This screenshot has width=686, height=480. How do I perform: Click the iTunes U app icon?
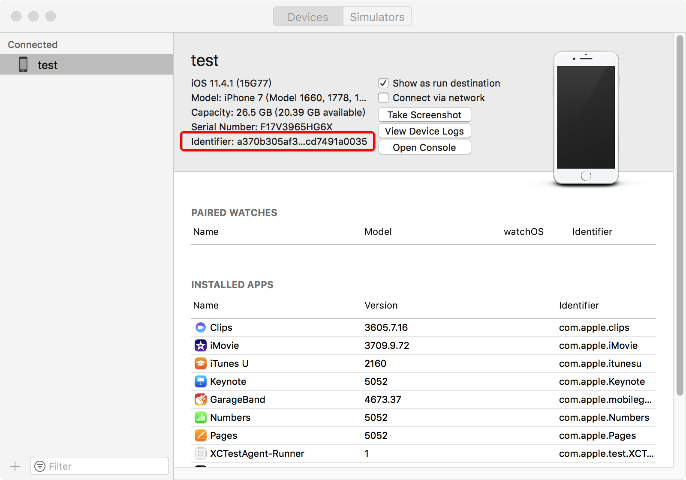200,363
